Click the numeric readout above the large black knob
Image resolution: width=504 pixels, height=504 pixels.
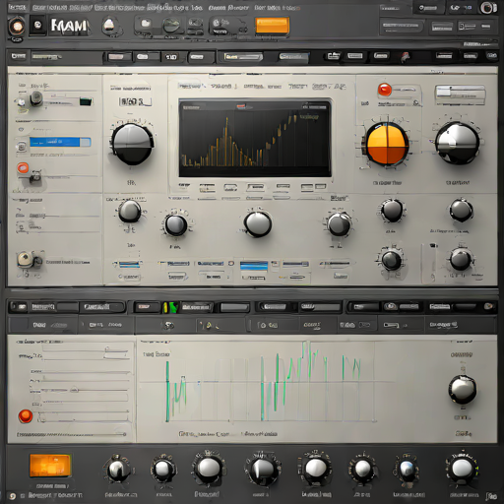[x=135, y=101]
